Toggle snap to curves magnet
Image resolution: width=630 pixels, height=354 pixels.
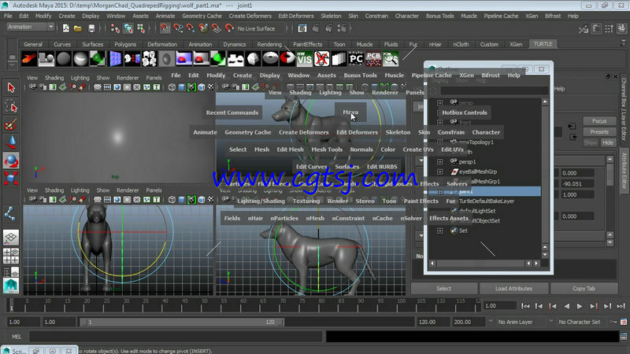(x=178, y=28)
